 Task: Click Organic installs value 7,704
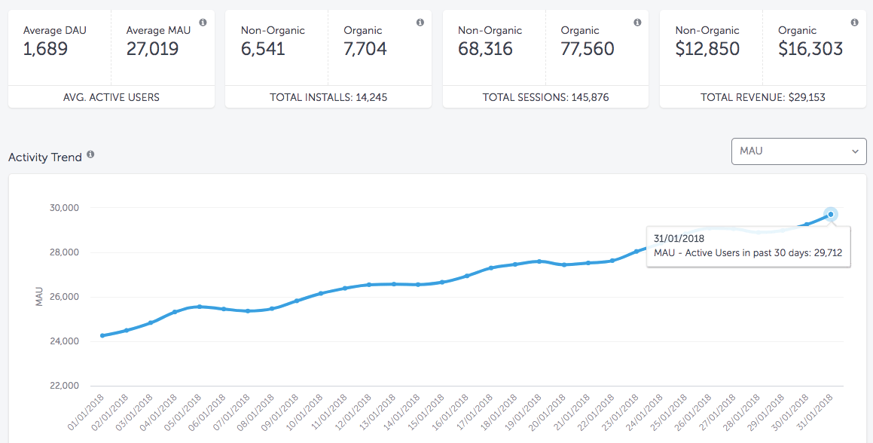[365, 49]
